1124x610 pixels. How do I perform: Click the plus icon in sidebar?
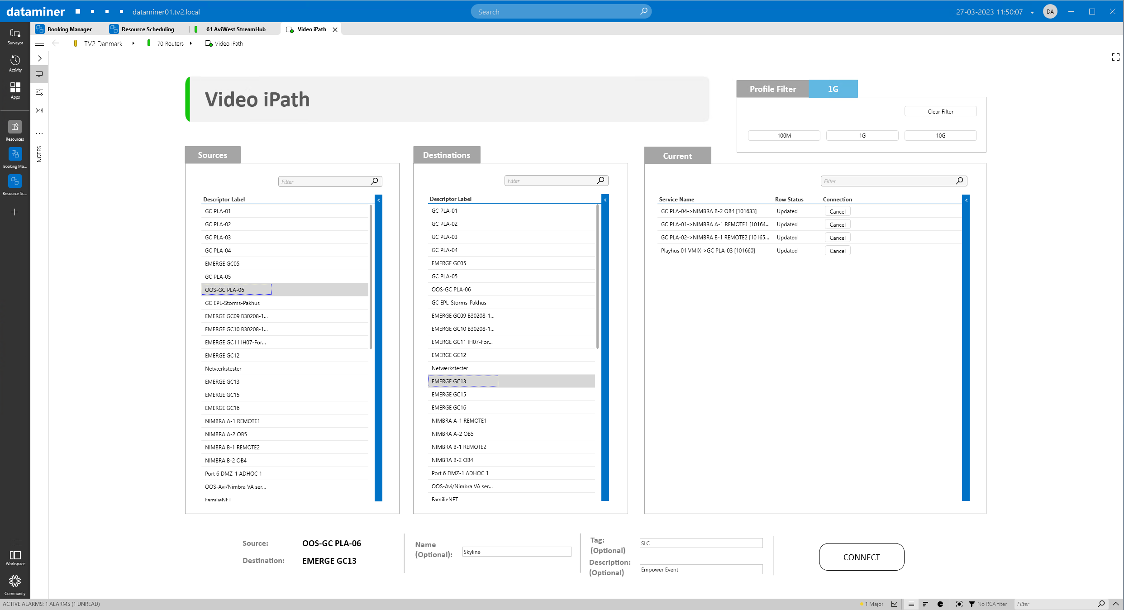[15, 212]
